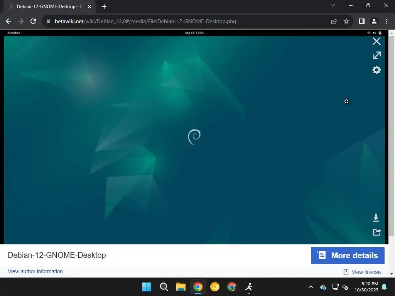The image size is (395, 296).
Task: Open the Windows Start menu
Action: click(x=147, y=287)
